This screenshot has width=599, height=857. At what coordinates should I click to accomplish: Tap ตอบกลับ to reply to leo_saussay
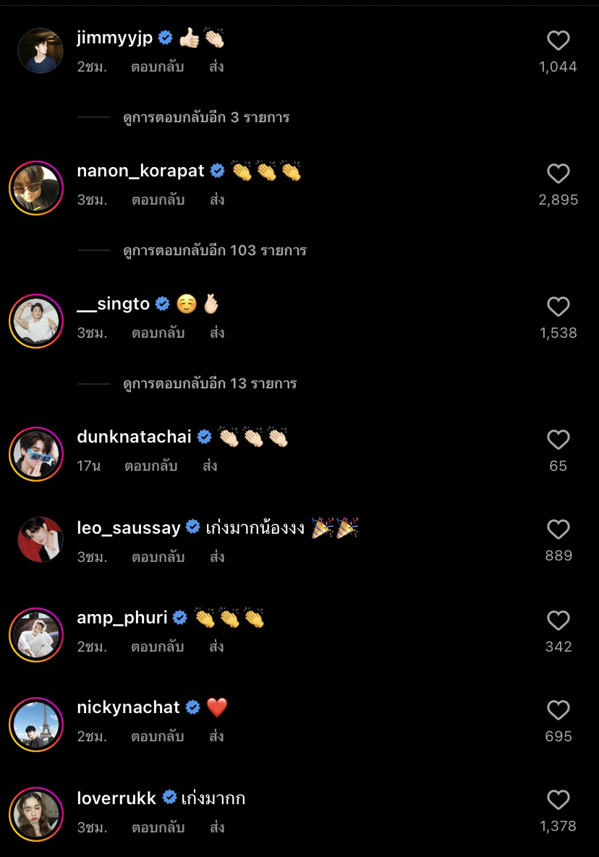[x=158, y=557]
